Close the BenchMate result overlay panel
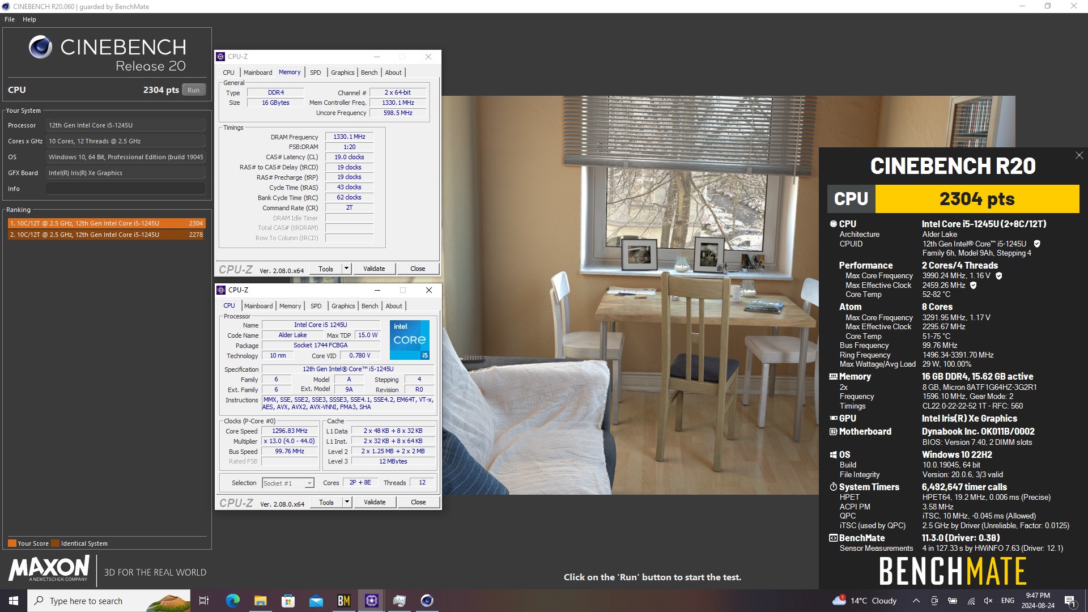This screenshot has width=1088, height=612. point(1079,155)
